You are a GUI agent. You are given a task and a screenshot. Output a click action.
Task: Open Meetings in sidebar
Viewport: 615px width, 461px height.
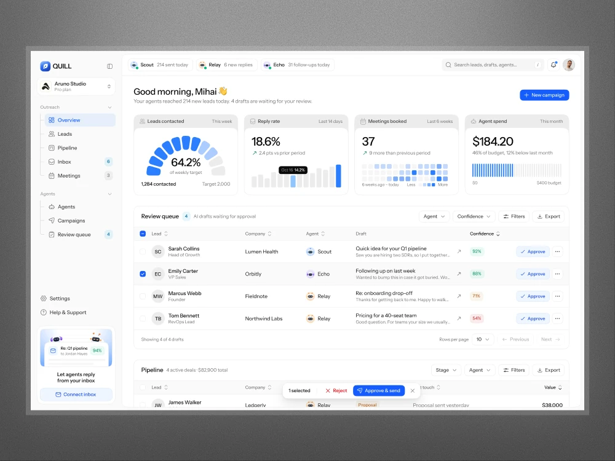tap(80, 176)
